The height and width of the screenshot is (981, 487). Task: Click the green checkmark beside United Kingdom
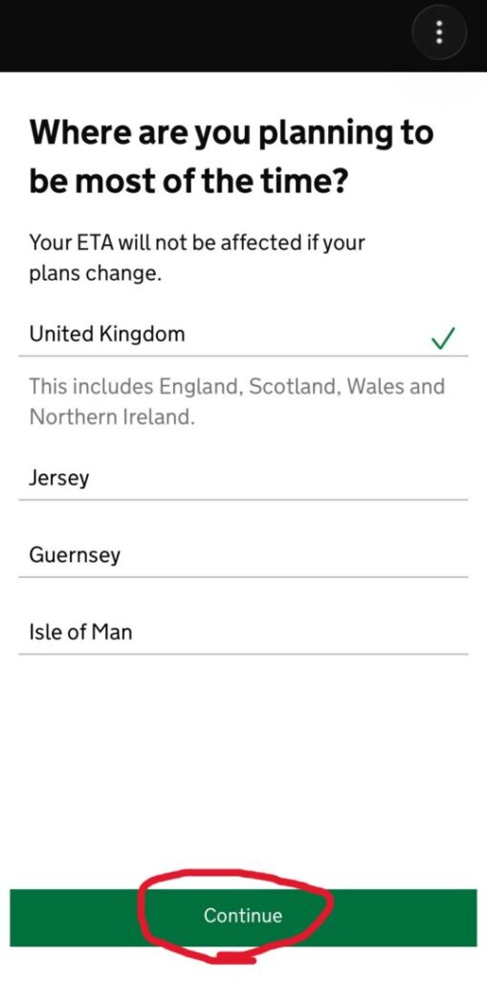click(443, 338)
